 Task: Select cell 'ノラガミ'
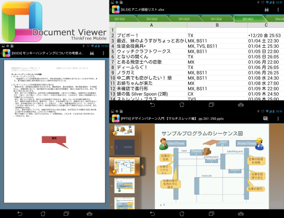tap(151, 73)
